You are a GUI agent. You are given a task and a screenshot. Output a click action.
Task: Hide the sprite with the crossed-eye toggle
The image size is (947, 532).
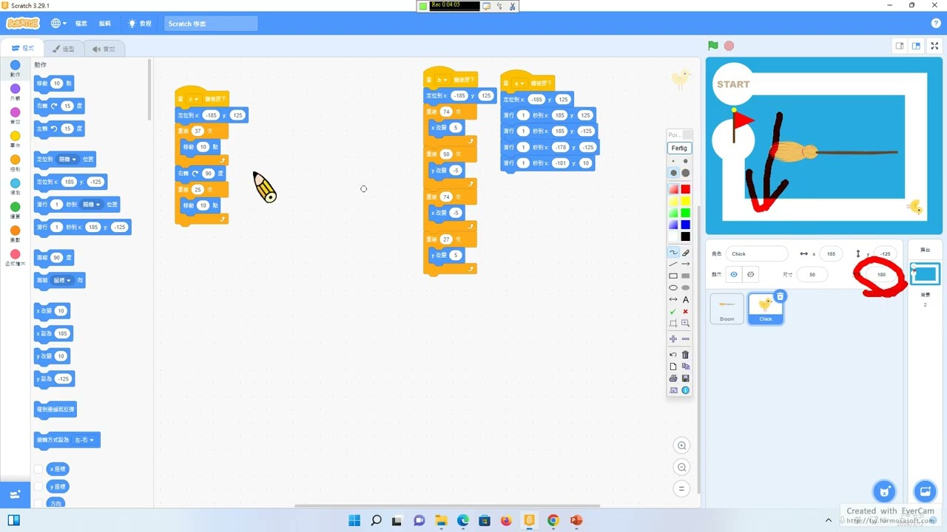click(x=751, y=274)
